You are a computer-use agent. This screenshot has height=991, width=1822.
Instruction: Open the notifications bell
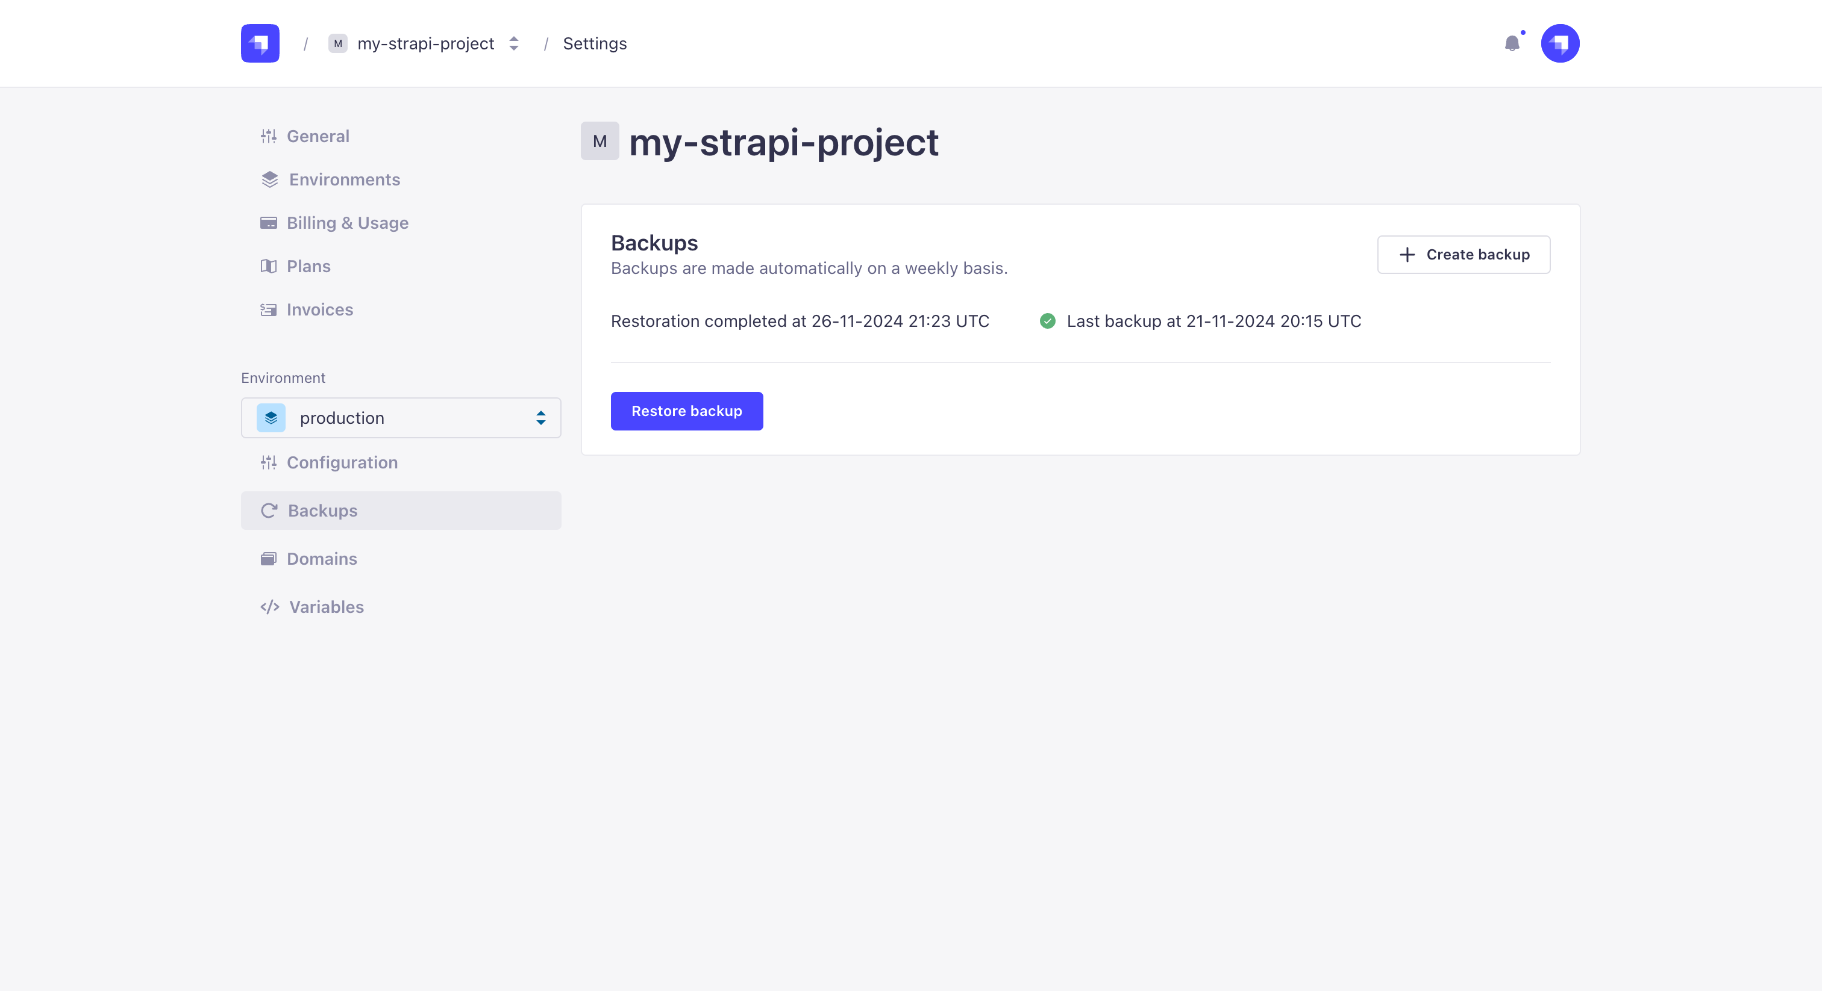tap(1512, 44)
